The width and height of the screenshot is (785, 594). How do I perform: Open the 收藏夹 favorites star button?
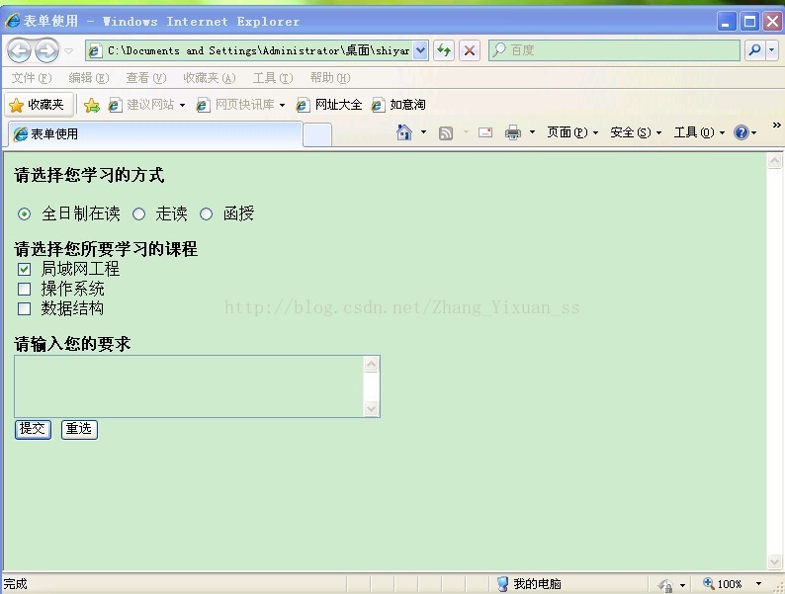[x=38, y=105]
